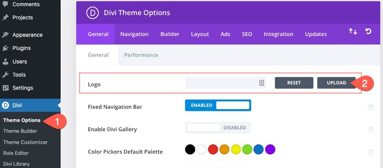Click the Enable Divi Gallery label

112,129
